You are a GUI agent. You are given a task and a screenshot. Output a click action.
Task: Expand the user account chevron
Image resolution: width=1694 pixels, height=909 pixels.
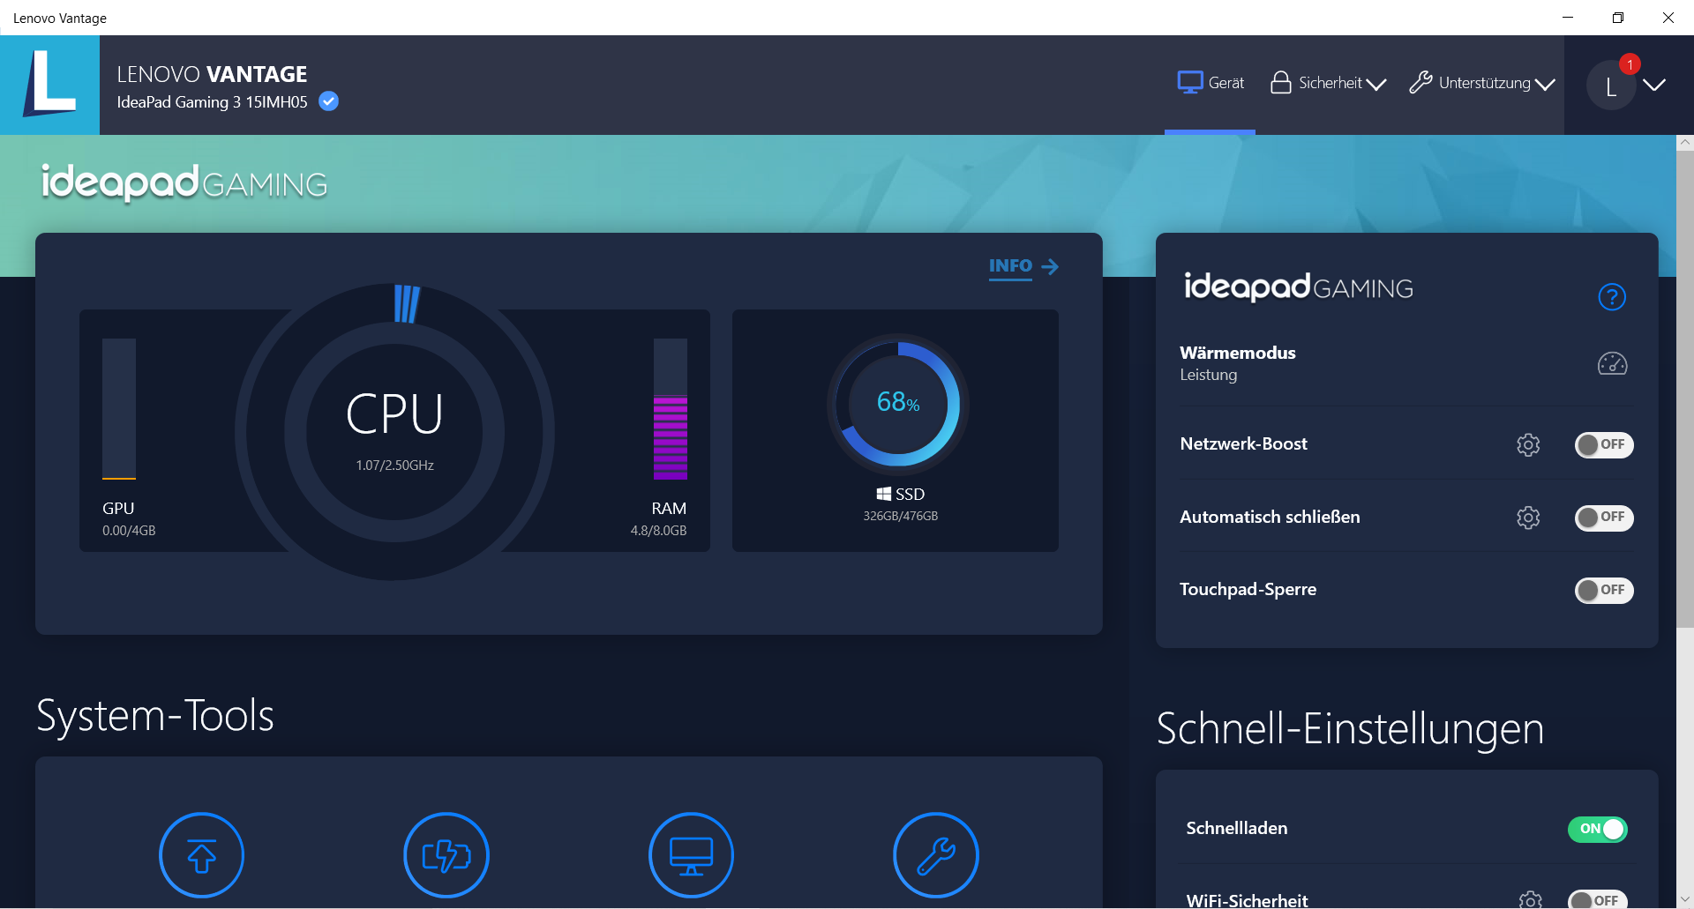pos(1654,85)
